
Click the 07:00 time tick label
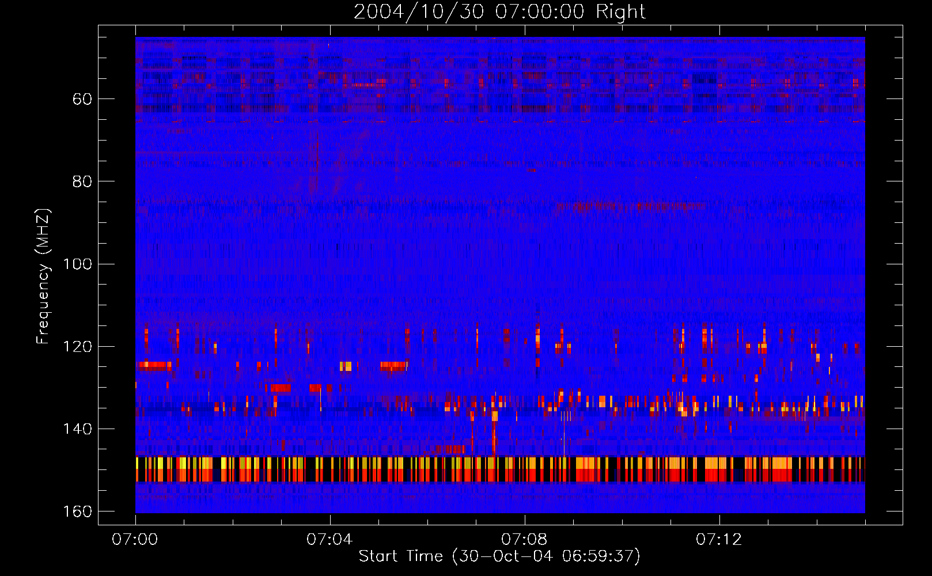[x=135, y=540]
